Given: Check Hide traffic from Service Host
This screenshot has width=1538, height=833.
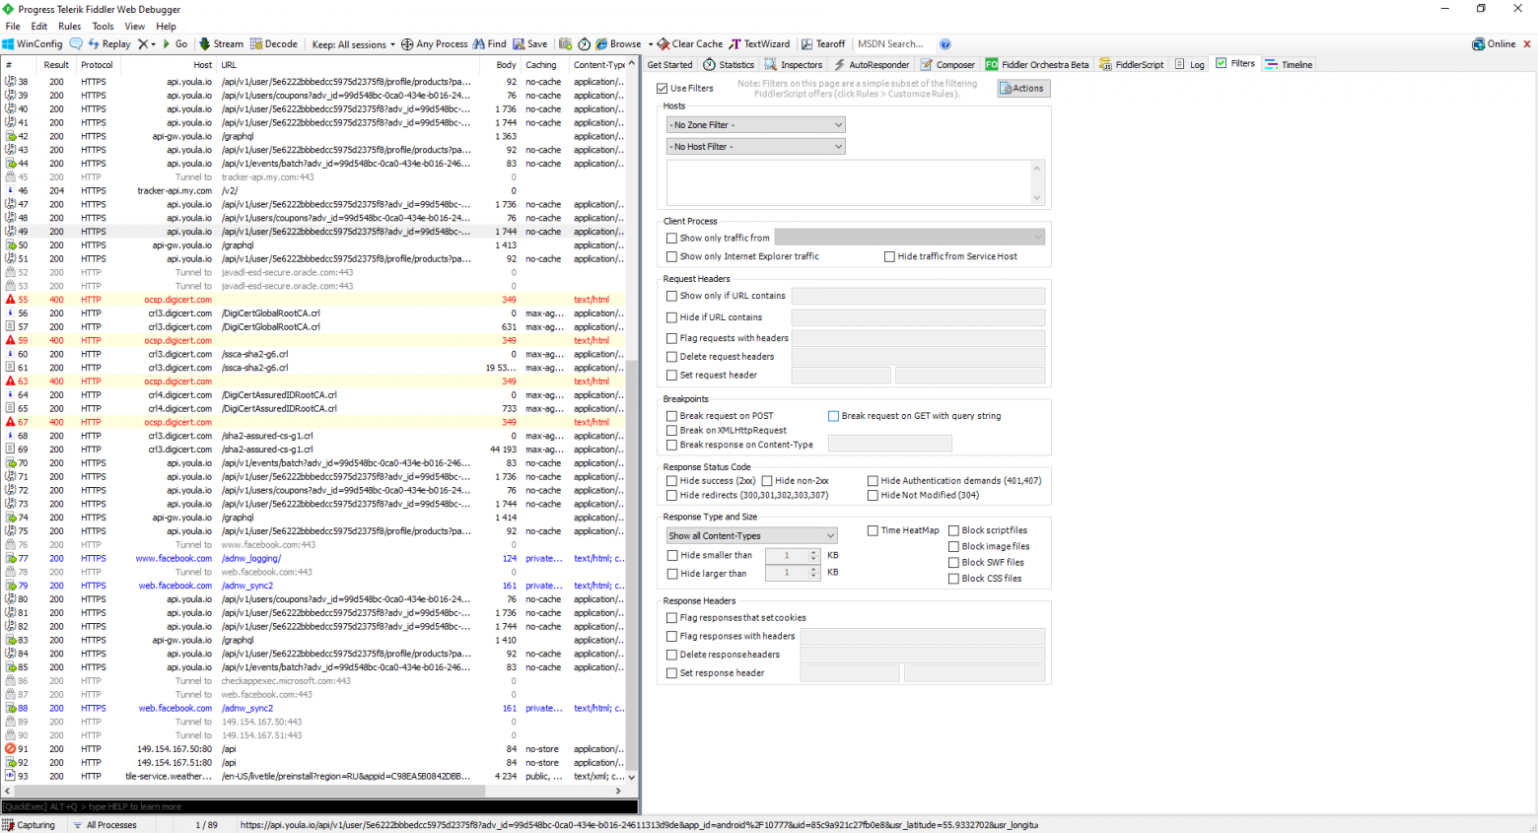Looking at the screenshot, I should coord(889,256).
